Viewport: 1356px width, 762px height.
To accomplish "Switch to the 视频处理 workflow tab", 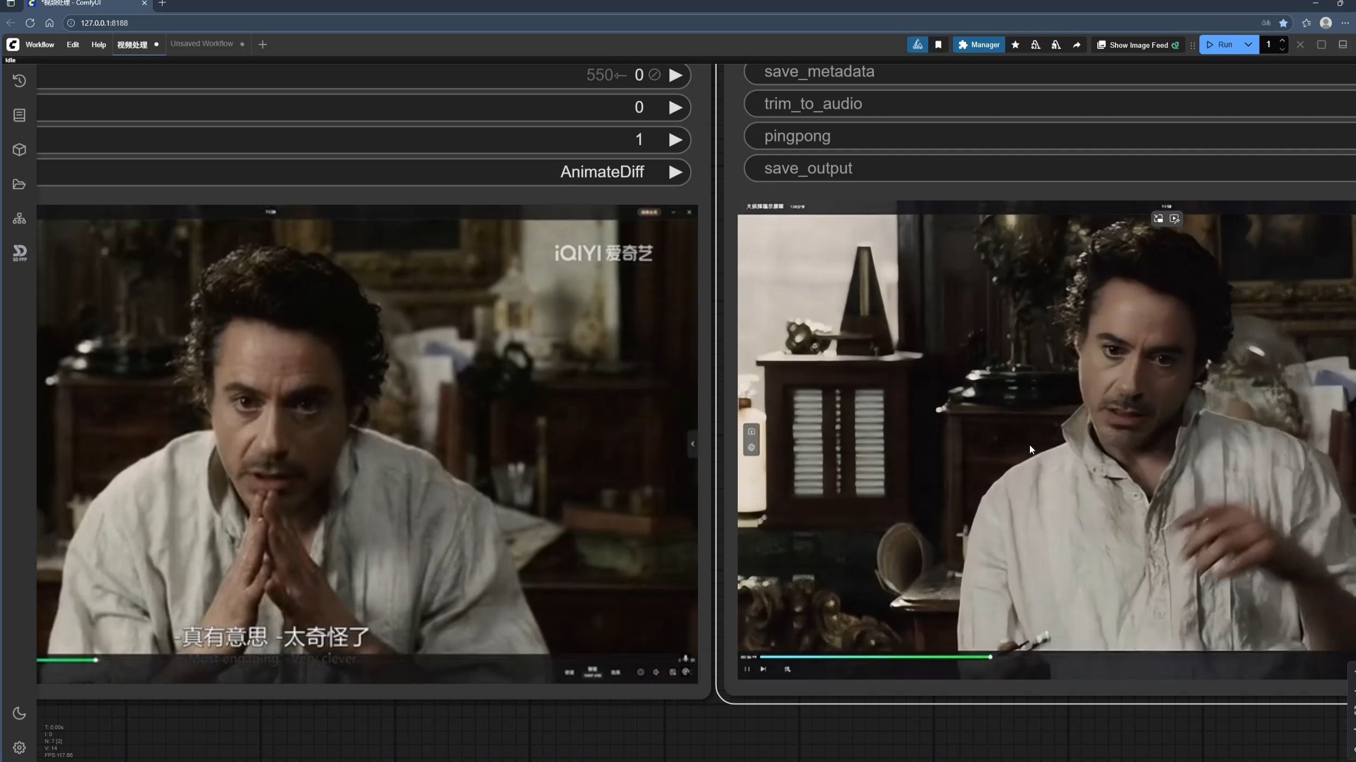I will (x=132, y=45).
